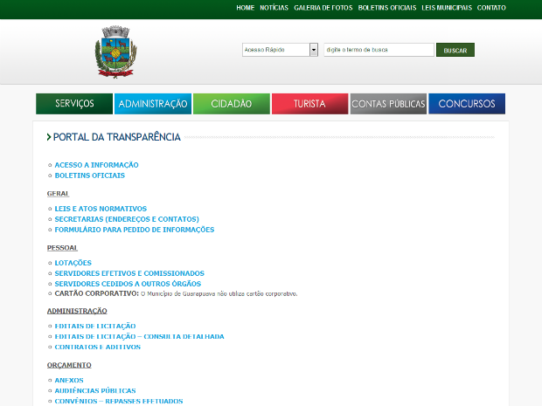The height and width of the screenshot is (406, 542).
Task: Open Galeria de Fotos top menu item
Action: click(324, 8)
